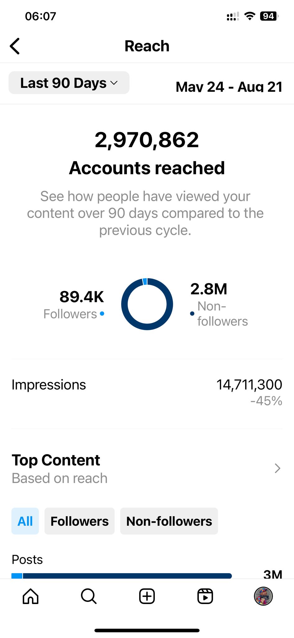Go back using the left arrow
The height and width of the screenshot is (638, 294).
tap(15, 46)
